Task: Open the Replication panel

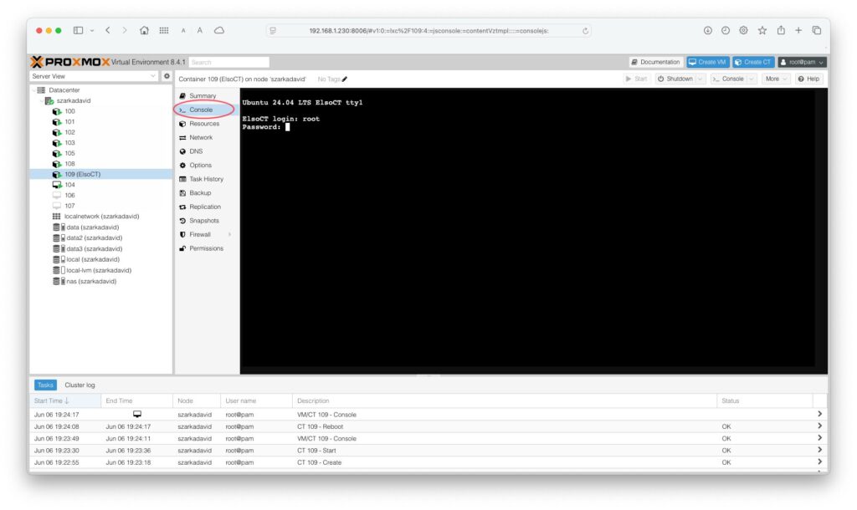Action: pos(206,207)
